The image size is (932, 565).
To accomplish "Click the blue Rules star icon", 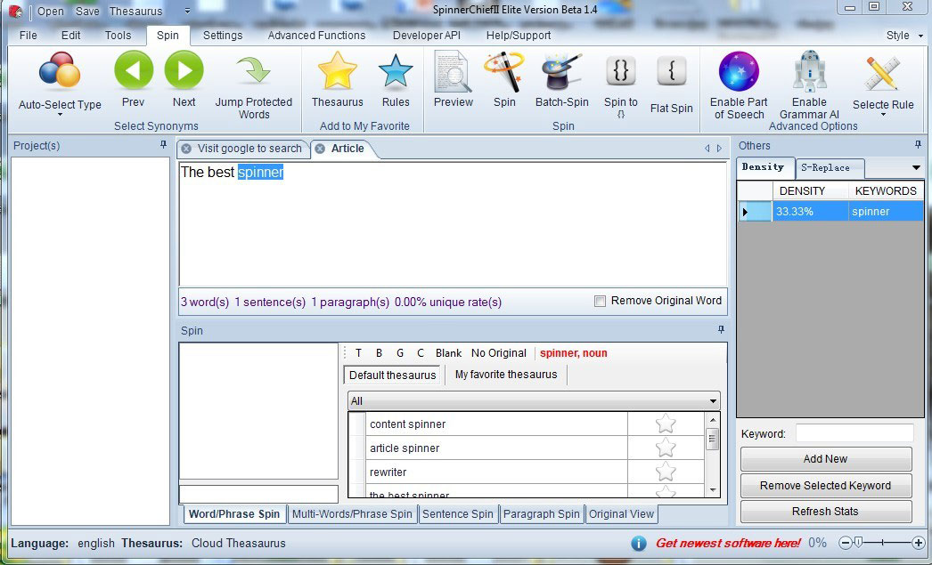I will [396, 71].
